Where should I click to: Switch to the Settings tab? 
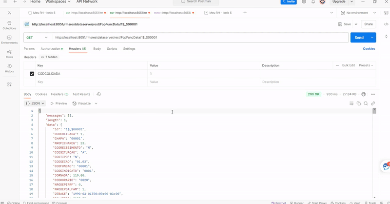click(129, 49)
